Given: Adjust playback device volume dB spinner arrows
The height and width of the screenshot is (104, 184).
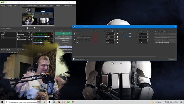Looking at the screenshot, I should (114, 37).
